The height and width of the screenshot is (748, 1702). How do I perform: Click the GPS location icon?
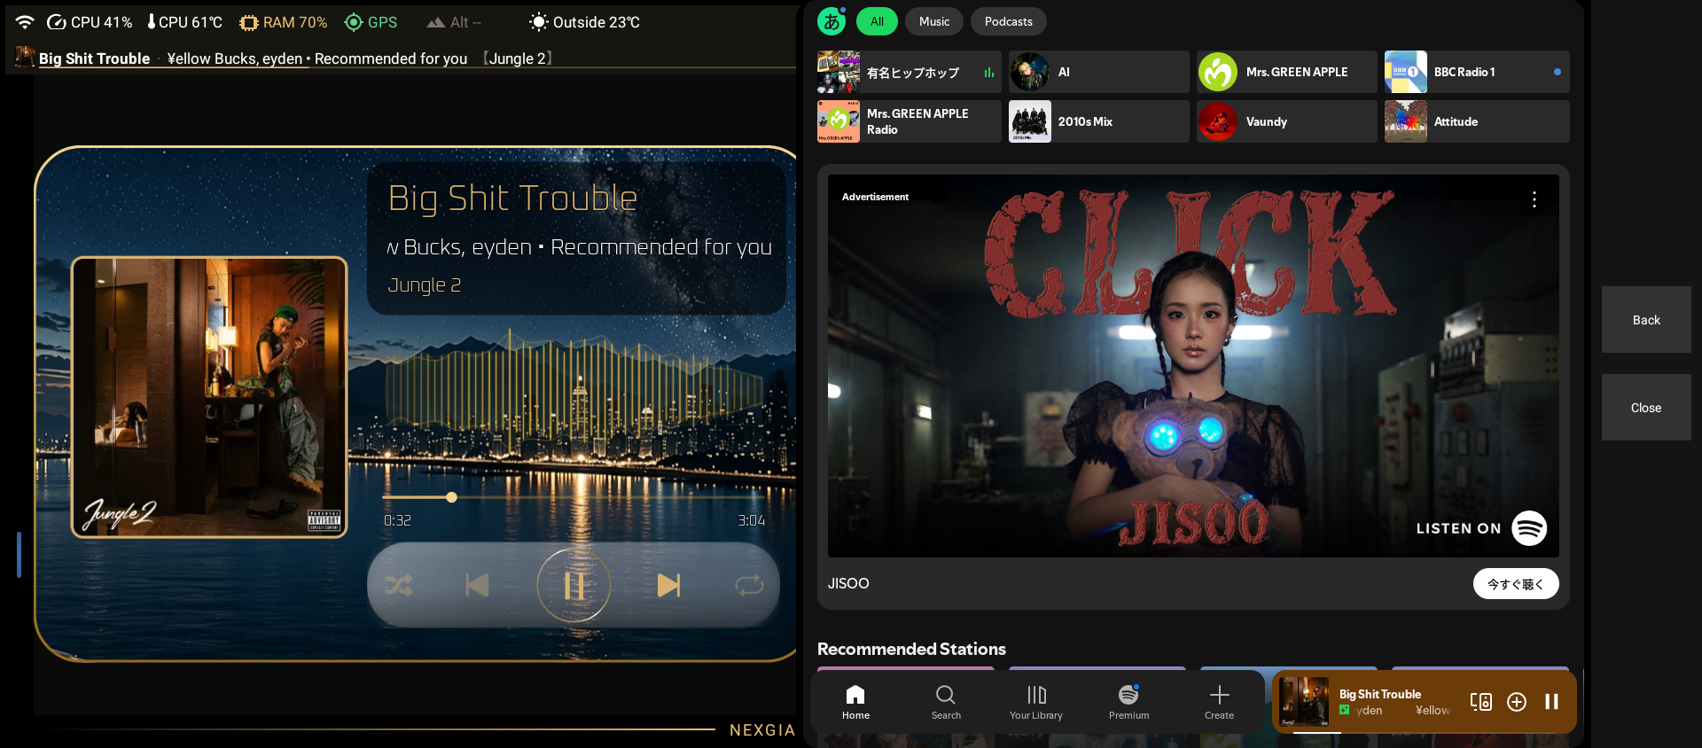point(354,22)
